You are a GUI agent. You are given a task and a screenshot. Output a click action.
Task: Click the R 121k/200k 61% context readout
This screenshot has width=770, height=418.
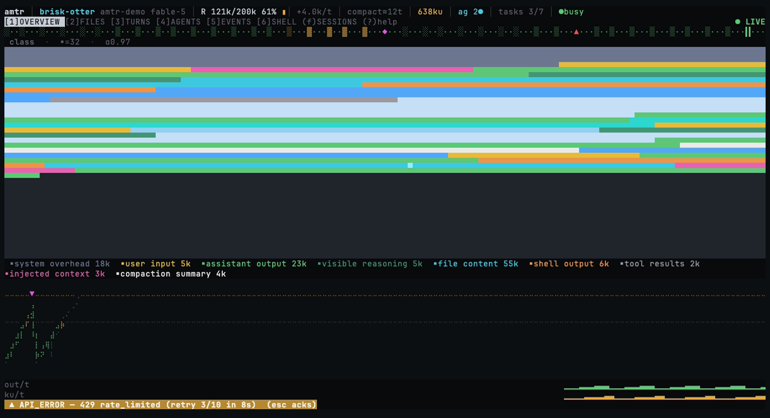[x=239, y=12]
